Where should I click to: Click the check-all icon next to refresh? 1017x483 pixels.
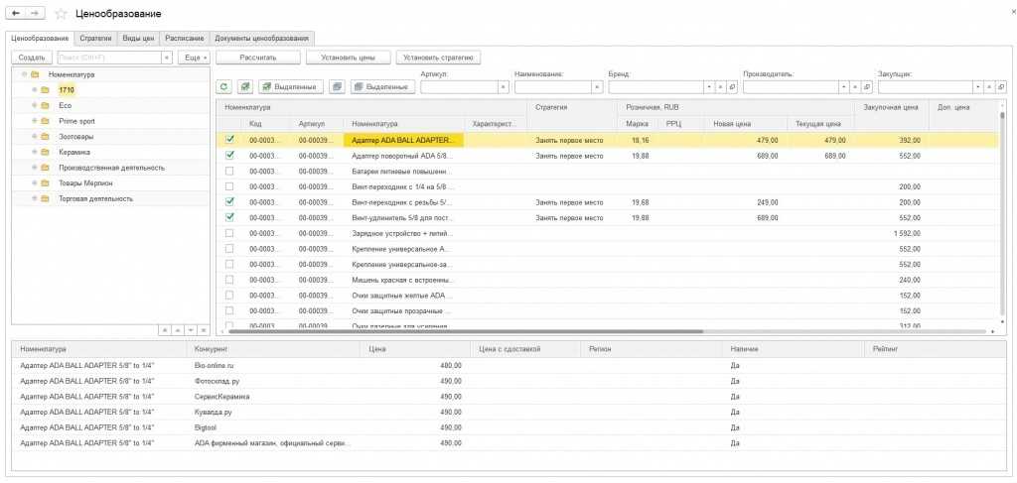click(245, 87)
